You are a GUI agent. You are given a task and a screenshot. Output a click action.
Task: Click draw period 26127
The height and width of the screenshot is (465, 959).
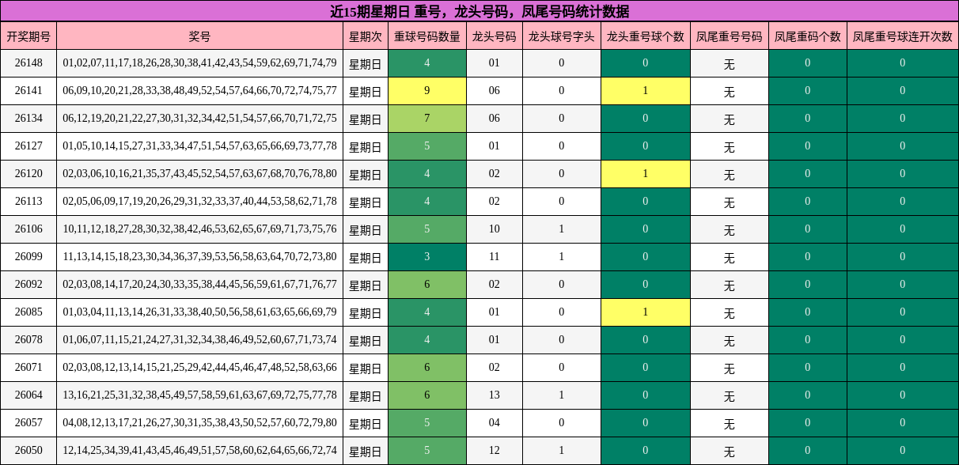point(28,146)
